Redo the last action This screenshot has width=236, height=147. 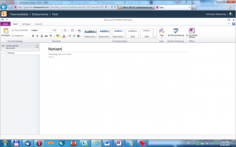point(7,20)
